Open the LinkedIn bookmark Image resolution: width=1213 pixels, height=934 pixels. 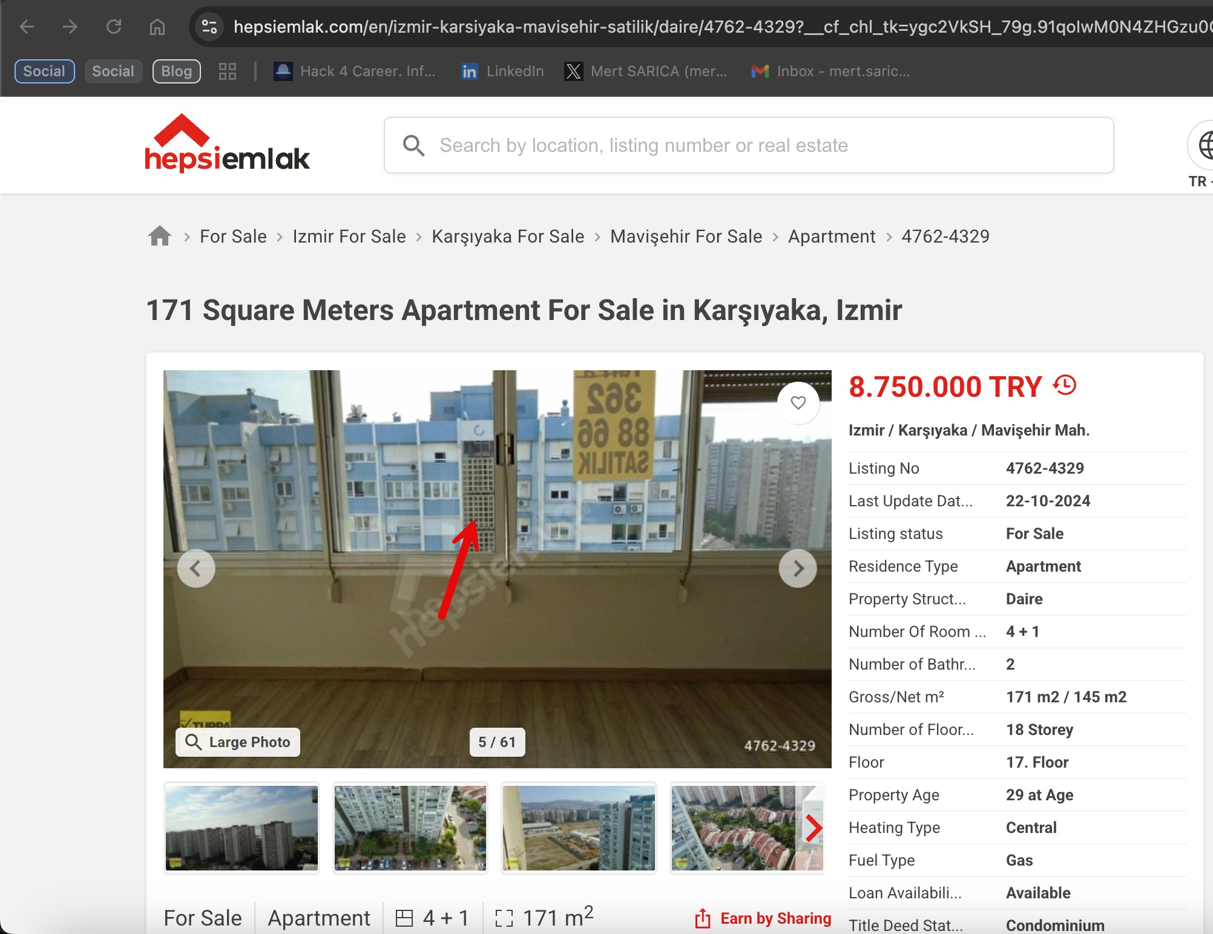pos(502,71)
